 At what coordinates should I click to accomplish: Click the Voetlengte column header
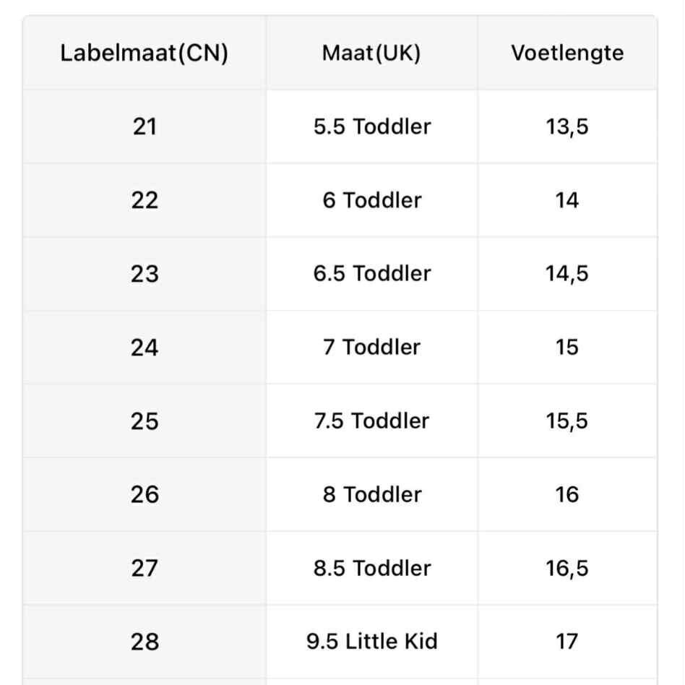pyautogui.click(x=567, y=54)
